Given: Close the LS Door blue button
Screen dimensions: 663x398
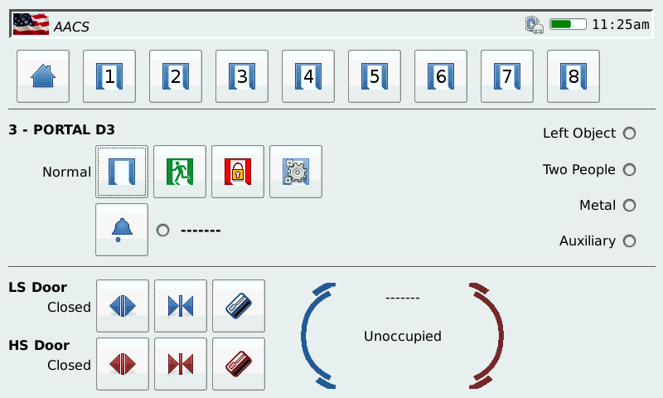Looking at the screenshot, I should click(x=181, y=306).
